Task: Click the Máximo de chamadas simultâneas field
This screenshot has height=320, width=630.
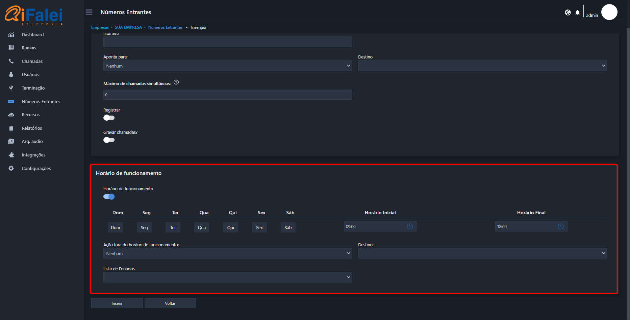Action: [x=227, y=95]
